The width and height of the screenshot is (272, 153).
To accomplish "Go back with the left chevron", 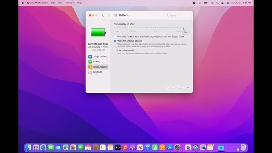I will click(103, 15).
